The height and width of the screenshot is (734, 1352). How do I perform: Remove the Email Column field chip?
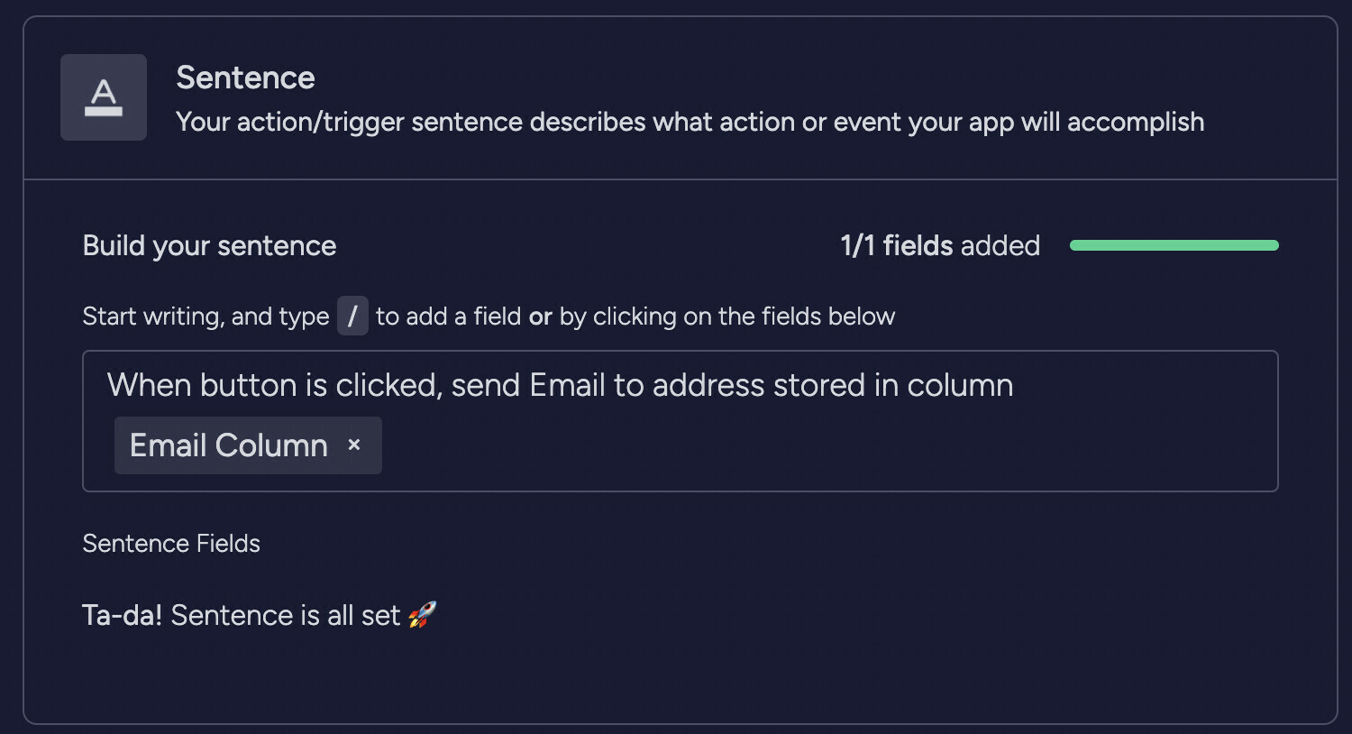(354, 445)
